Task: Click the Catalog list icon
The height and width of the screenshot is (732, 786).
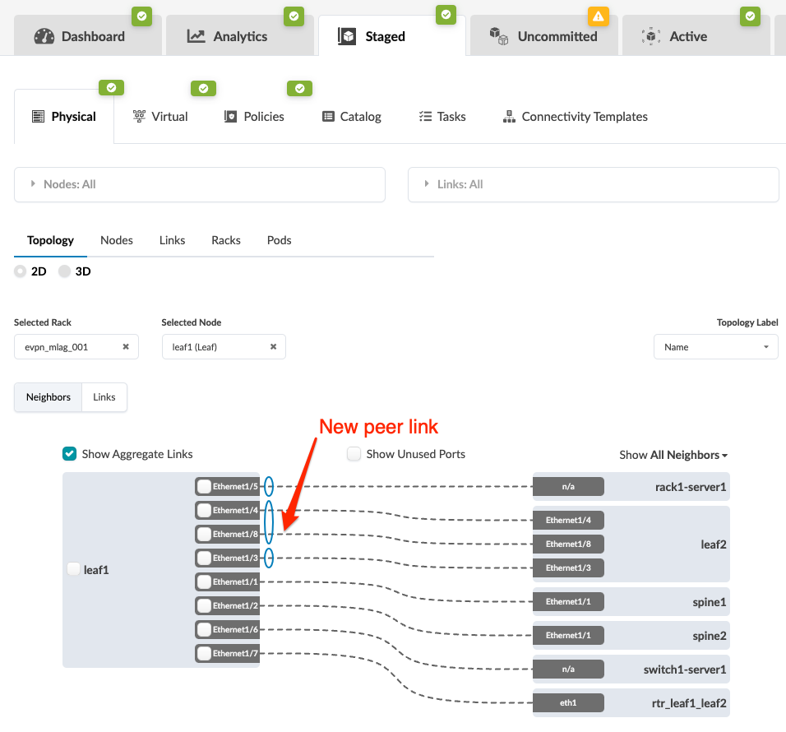Action: tap(328, 116)
